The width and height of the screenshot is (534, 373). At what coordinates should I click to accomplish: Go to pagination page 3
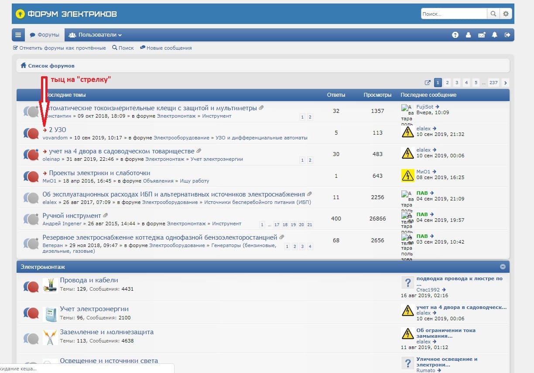click(456, 83)
